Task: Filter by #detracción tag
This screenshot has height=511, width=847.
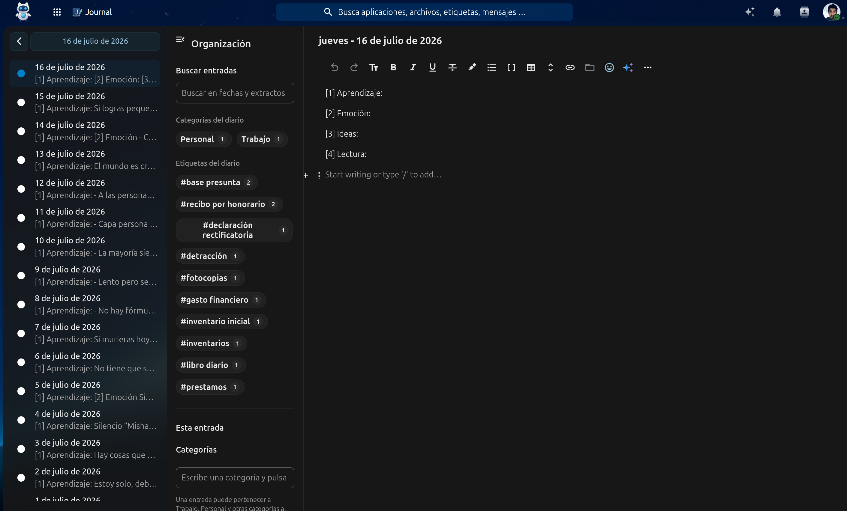Action: pos(210,256)
